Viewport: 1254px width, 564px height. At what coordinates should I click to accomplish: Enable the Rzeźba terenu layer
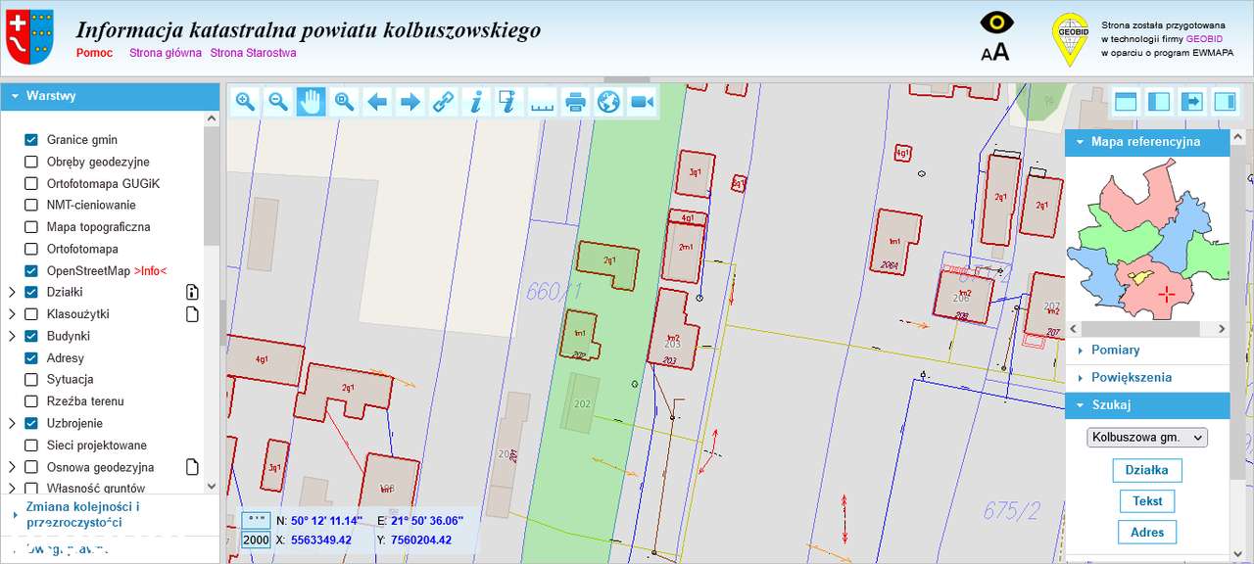pyautogui.click(x=31, y=401)
